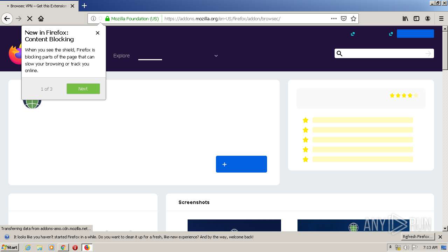This screenshot has width=448, height=252.
Task: Click Next in Content Blocking tour
Action: tap(83, 89)
